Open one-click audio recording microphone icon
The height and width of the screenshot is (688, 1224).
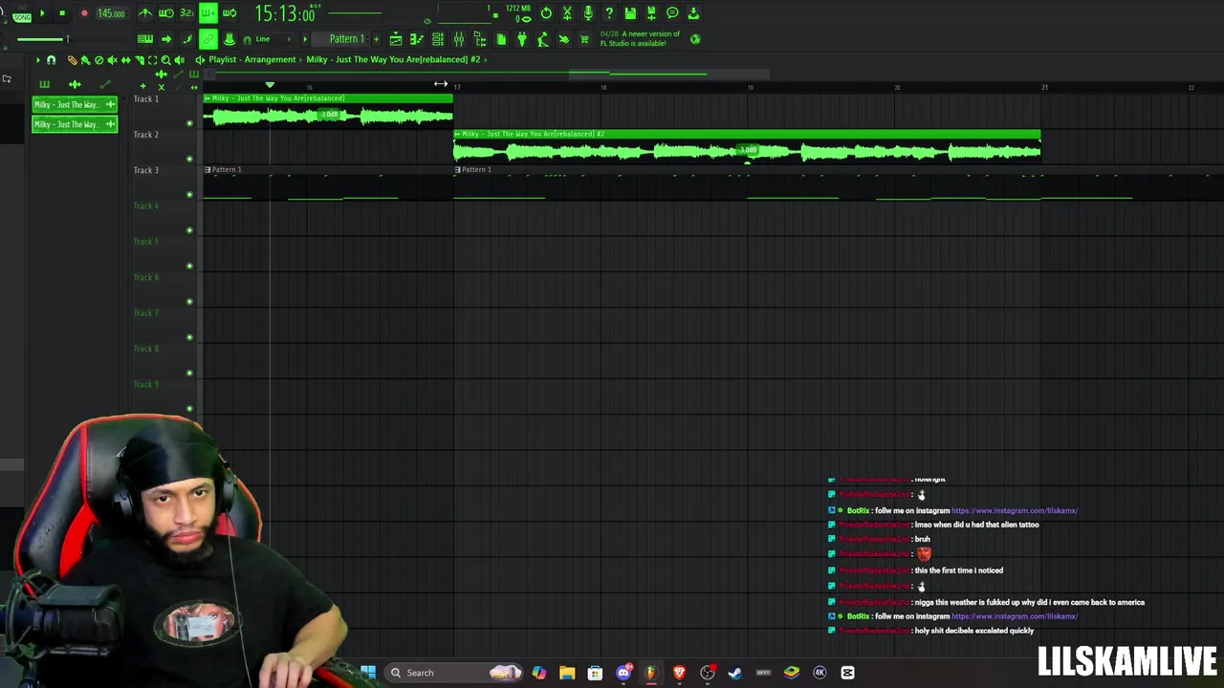coord(588,13)
